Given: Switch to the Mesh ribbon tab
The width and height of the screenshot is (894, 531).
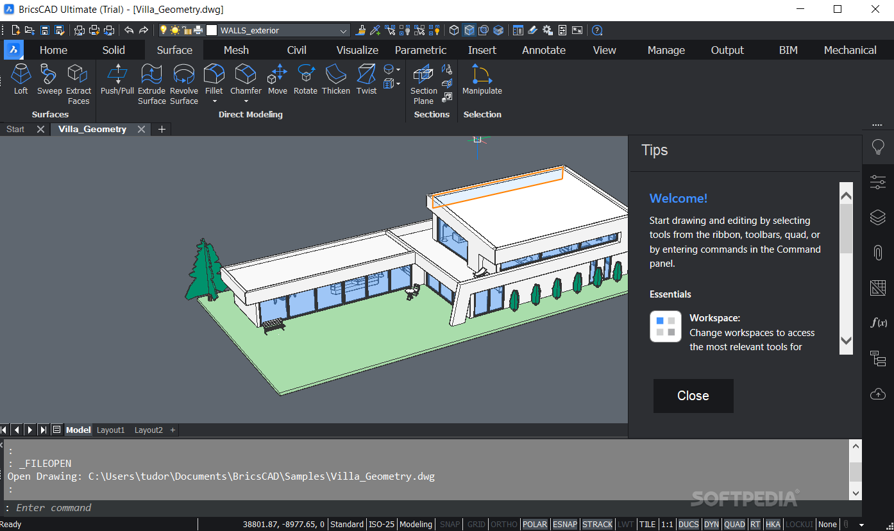Looking at the screenshot, I should point(236,50).
